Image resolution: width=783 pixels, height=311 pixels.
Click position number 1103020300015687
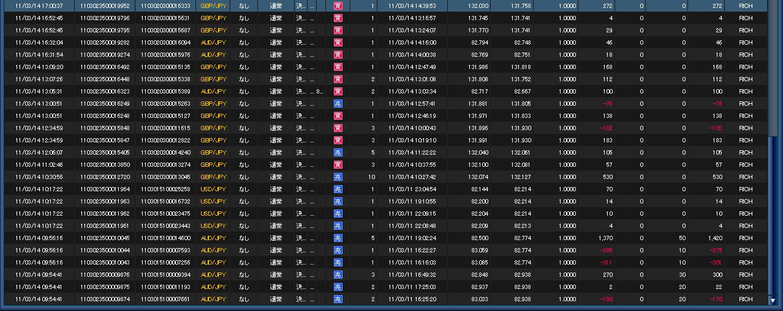pyautogui.click(x=166, y=31)
